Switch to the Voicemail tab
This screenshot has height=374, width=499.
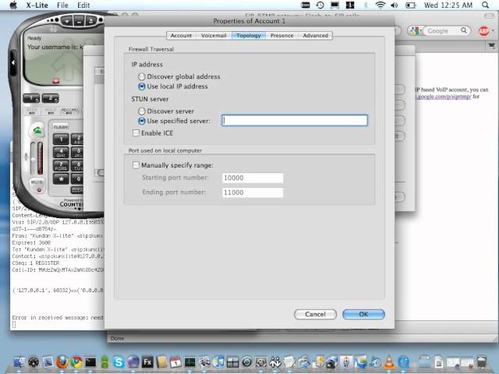(213, 36)
